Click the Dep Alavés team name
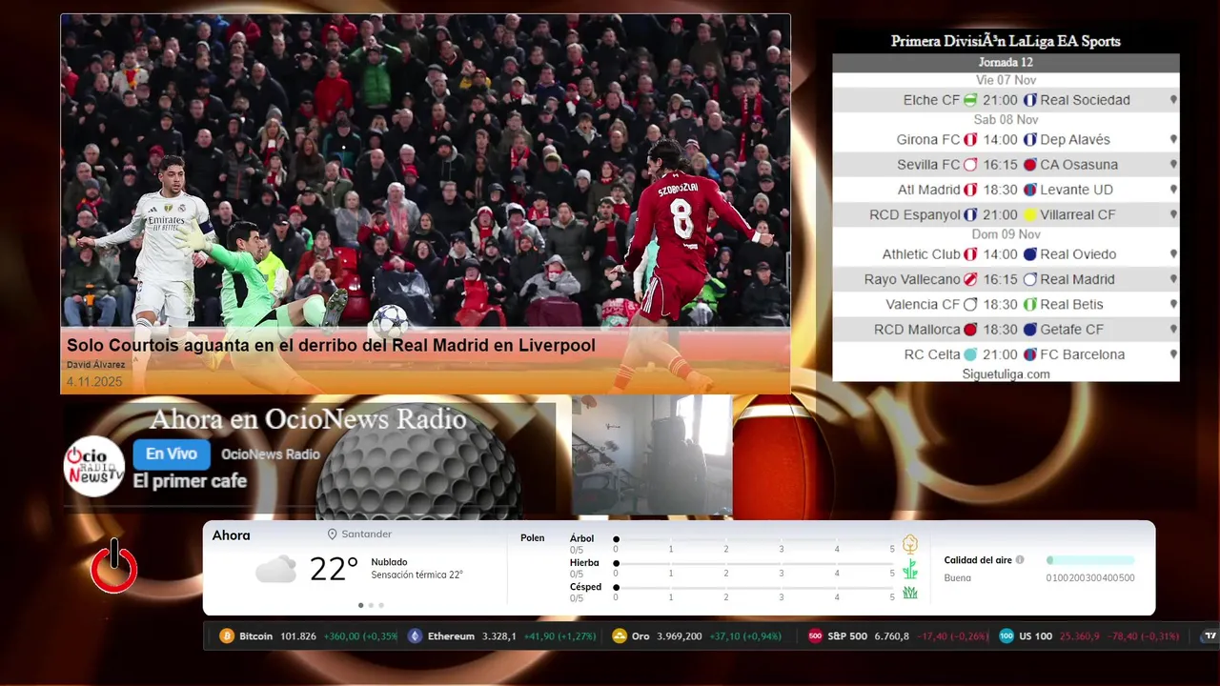 point(1075,140)
